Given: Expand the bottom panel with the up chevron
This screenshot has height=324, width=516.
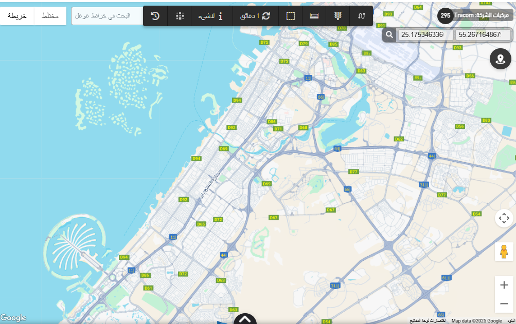Looking at the screenshot, I should 245,319.
